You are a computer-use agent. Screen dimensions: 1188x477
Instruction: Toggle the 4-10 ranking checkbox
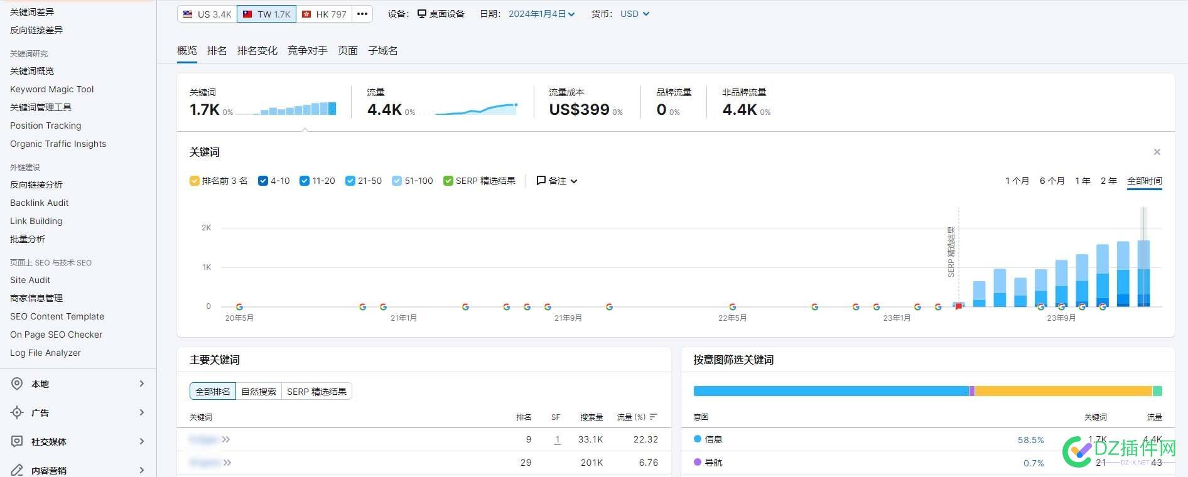(x=263, y=181)
